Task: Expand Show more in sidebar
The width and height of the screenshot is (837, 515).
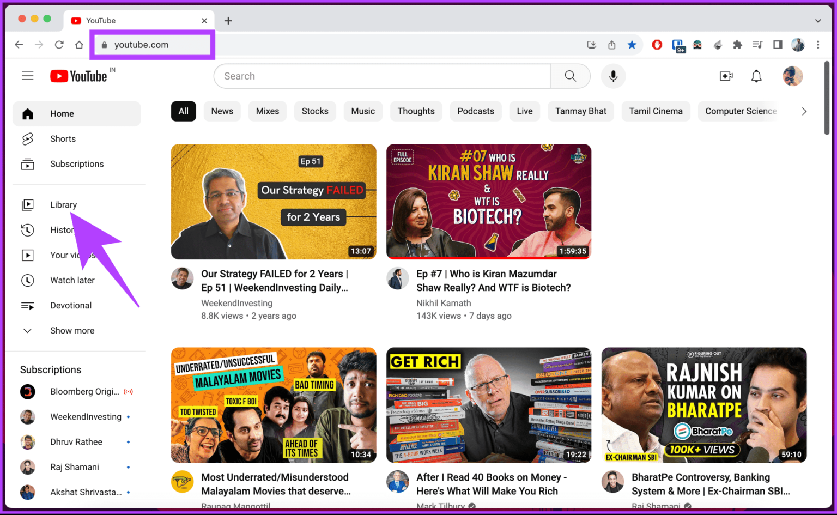Action: pyautogui.click(x=72, y=331)
